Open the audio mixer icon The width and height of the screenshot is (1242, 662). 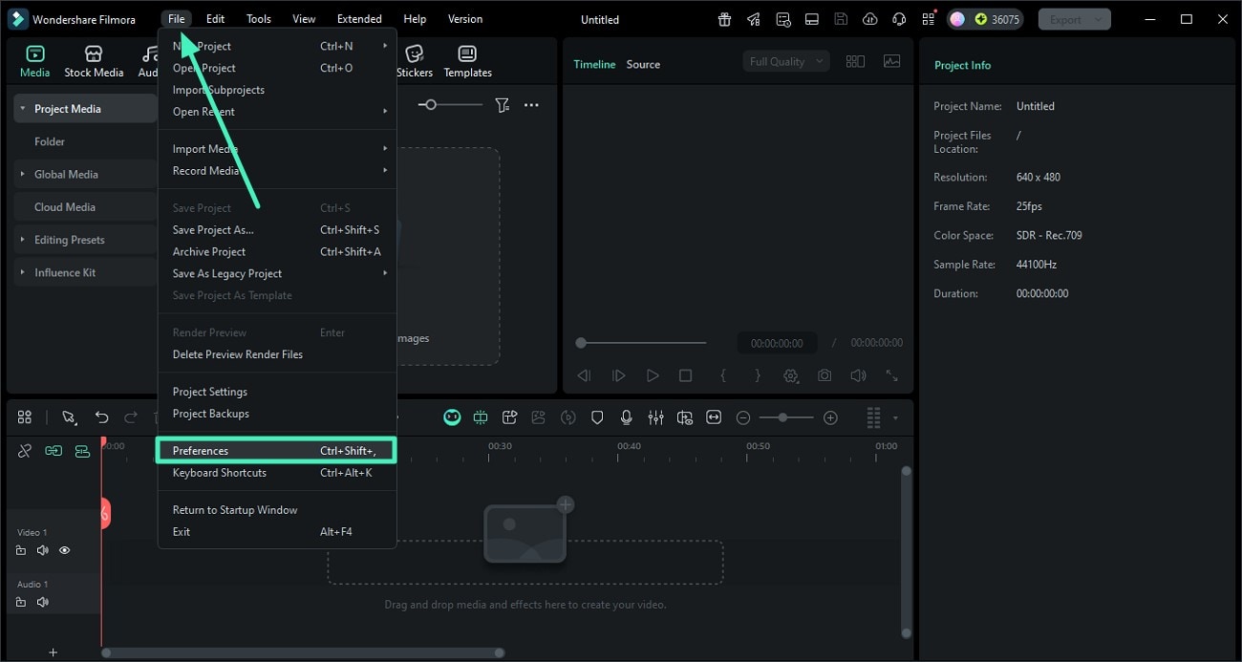pyautogui.click(x=655, y=417)
